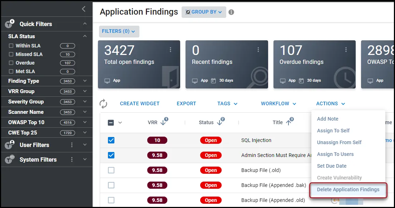
Task: Collapse the SLA Status section
Action: 85,36
